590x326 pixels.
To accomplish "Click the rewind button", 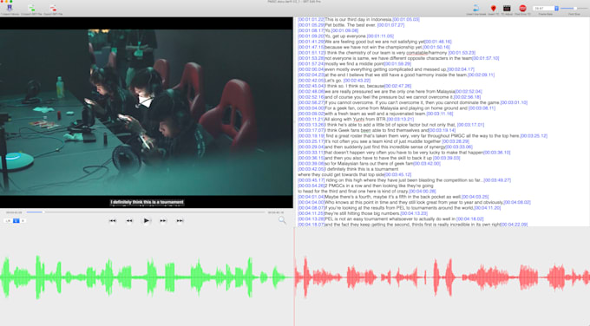I will 129,221.
